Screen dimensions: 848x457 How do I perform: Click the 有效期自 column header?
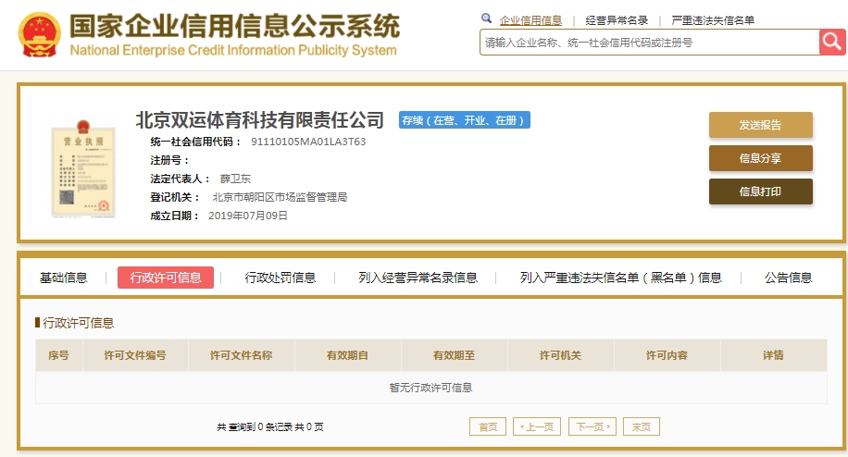(x=347, y=355)
